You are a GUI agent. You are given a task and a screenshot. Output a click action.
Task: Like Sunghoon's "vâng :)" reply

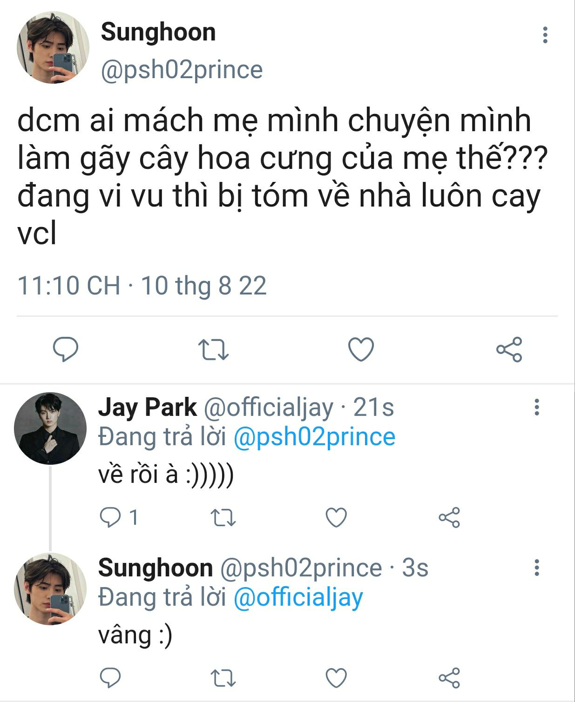(x=336, y=678)
